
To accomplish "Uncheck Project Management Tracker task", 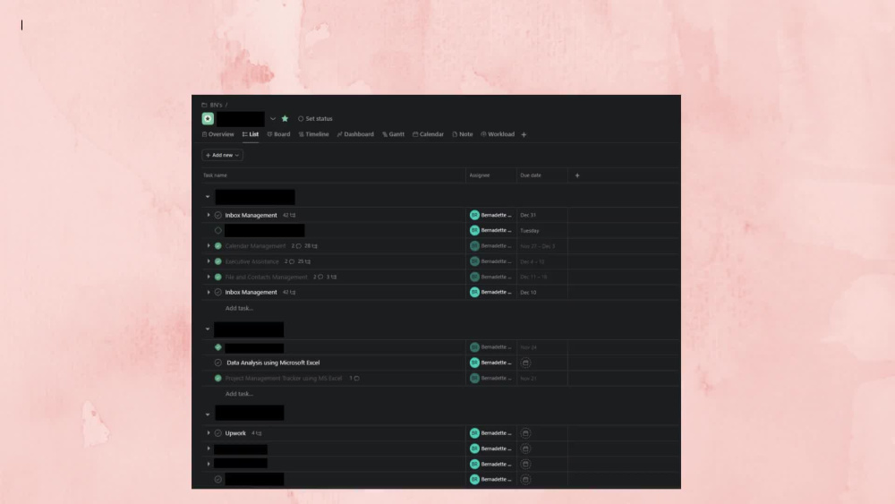I will [x=218, y=378].
